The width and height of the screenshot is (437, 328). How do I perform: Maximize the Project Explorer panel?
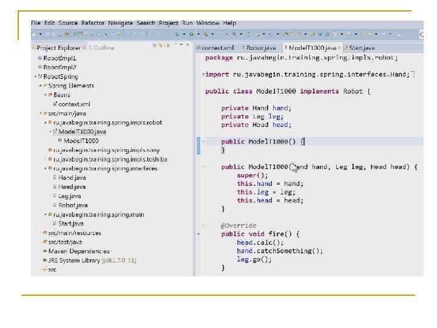[x=187, y=44]
